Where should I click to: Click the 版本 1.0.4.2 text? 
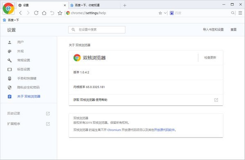coord(81,72)
